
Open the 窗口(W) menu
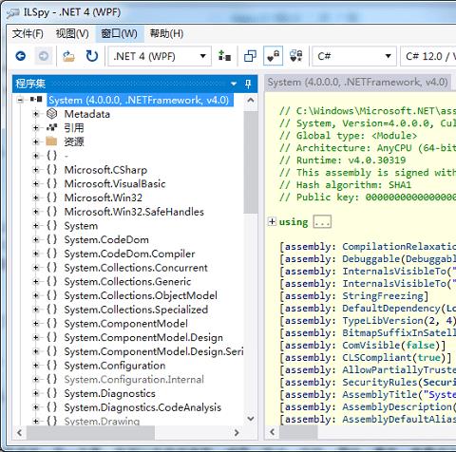(x=120, y=33)
